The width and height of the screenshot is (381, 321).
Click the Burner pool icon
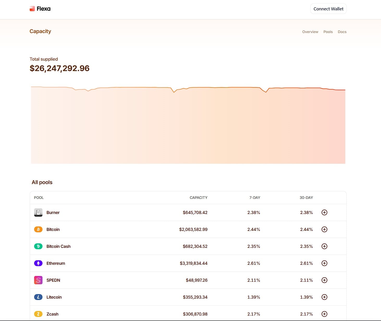(38, 212)
